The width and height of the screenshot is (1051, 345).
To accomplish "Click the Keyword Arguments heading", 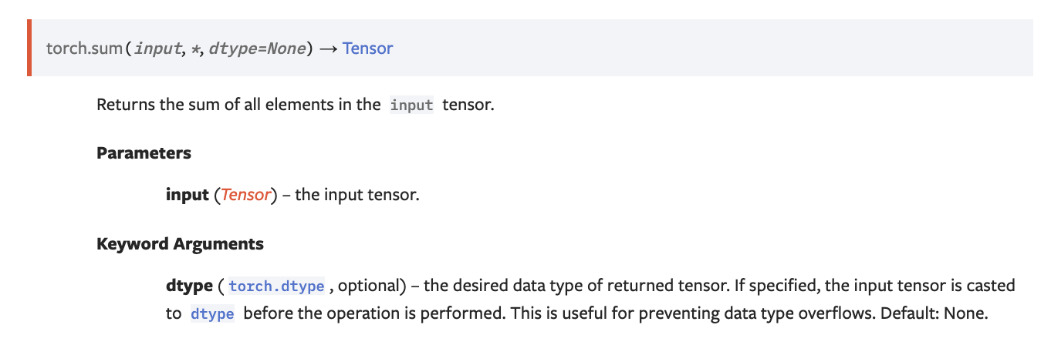I will [x=180, y=244].
